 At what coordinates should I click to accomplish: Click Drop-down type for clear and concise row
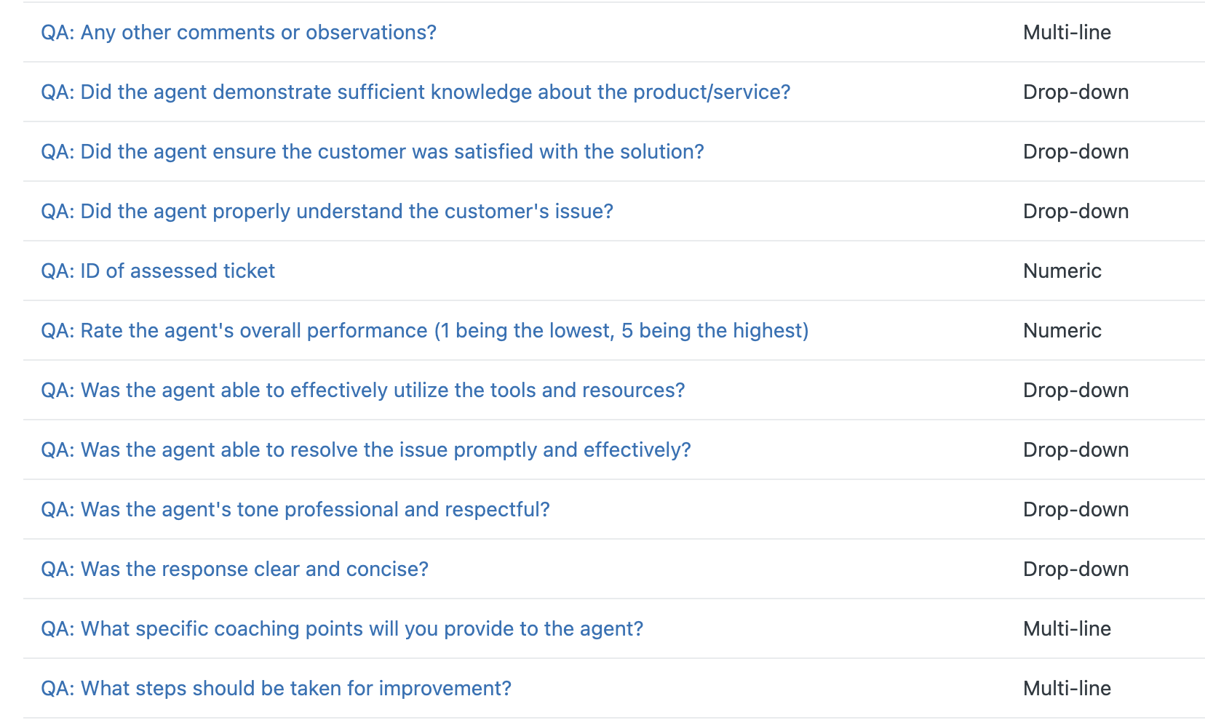click(x=1075, y=569)
